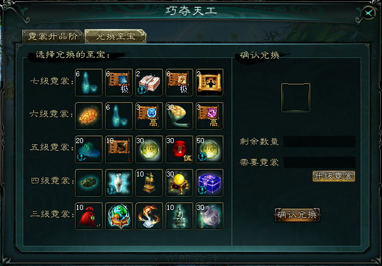Screen dimensions: 382x266
Task: Pick the red pouch bag in 三级霓裳 row
Action: click(x=89, y=216)
